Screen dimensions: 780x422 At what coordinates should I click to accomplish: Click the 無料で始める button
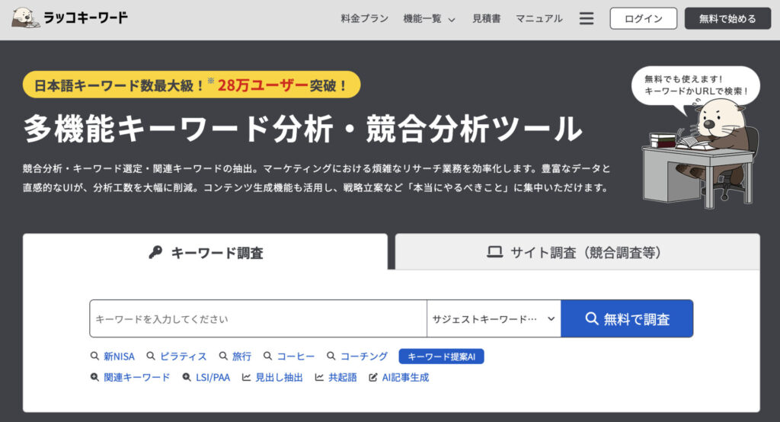point(727,18)
